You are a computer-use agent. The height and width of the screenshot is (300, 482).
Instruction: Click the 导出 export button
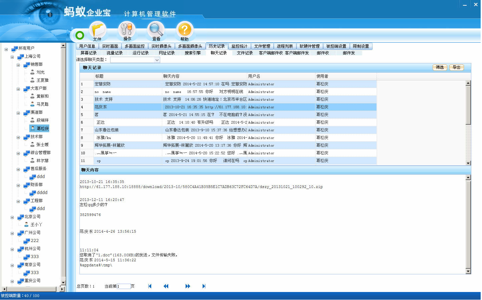456,68
